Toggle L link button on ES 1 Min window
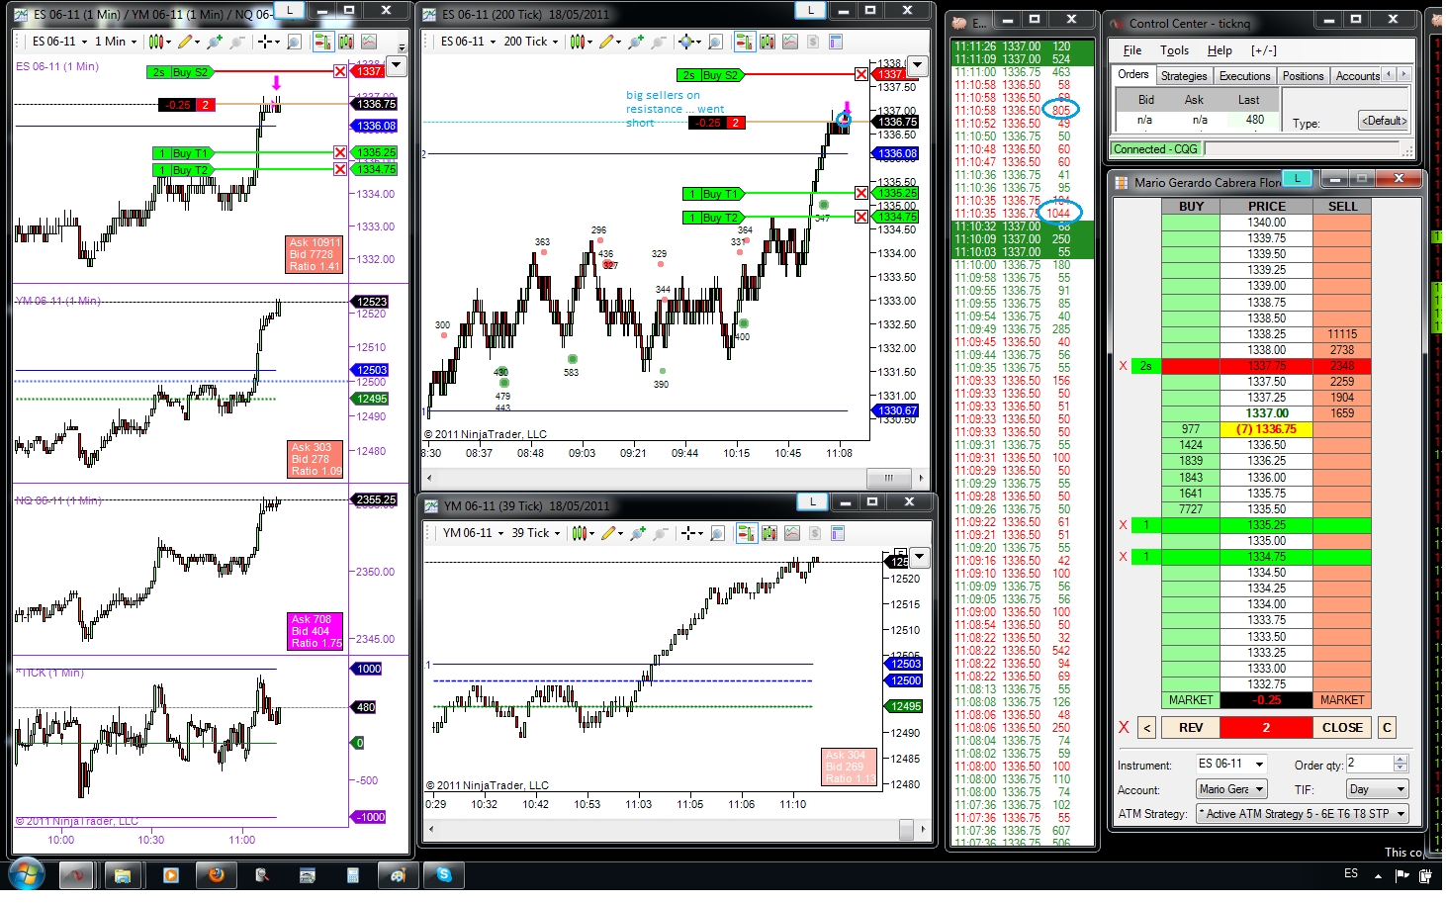 [x=289, y=11]
